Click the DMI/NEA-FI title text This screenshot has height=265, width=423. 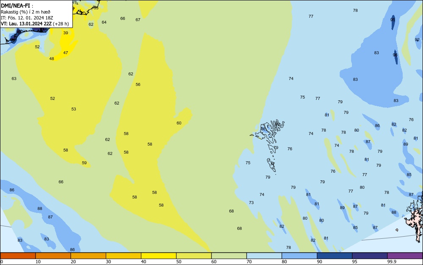click(15, 6)
